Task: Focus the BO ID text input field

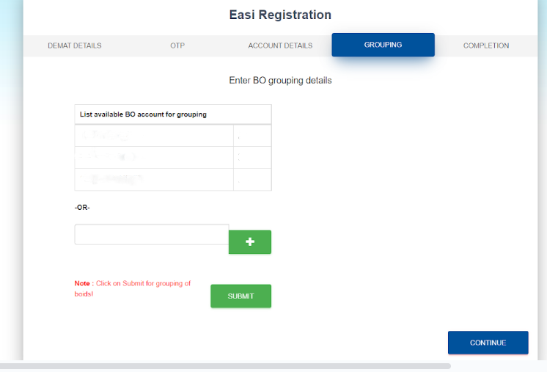Action: pos(152,235)
